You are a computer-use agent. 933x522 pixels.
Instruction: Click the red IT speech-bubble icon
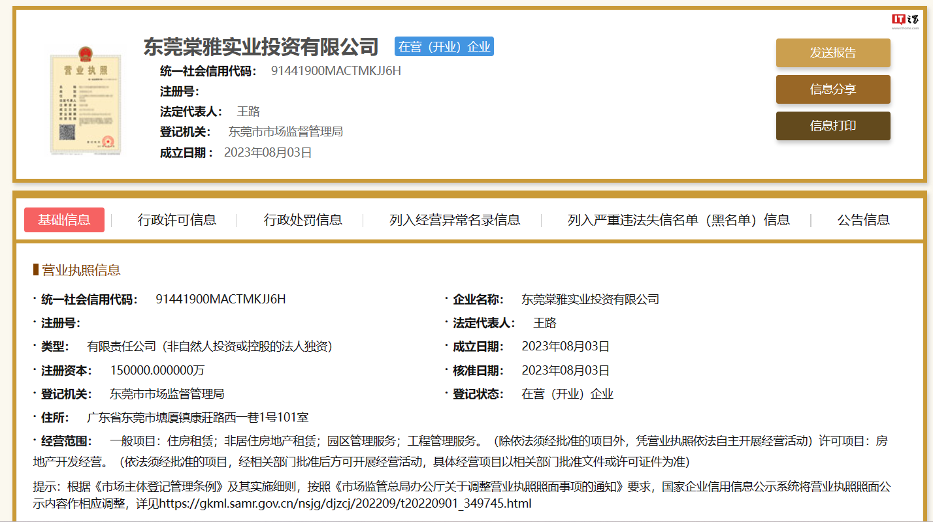click(898, 18)
